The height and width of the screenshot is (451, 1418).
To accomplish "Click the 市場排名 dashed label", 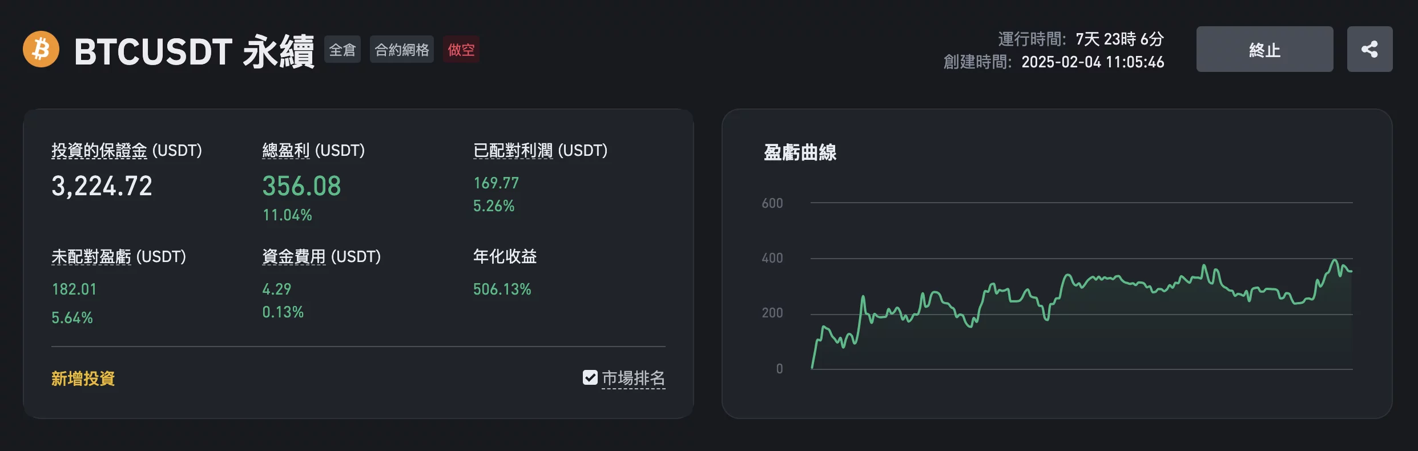I will click(633, 378).
